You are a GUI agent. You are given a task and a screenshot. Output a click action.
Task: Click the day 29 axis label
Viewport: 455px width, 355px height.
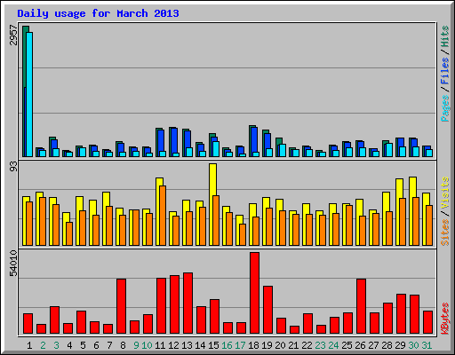click(x=400, y=345)
